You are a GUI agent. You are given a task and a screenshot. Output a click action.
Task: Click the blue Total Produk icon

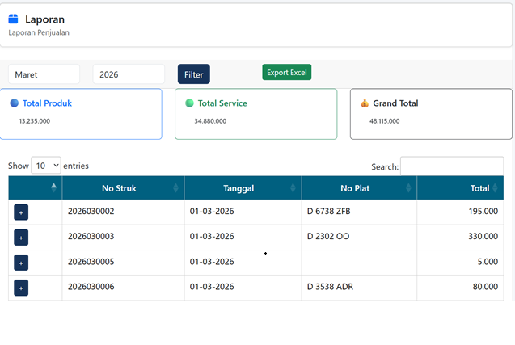tap(15, 103)
